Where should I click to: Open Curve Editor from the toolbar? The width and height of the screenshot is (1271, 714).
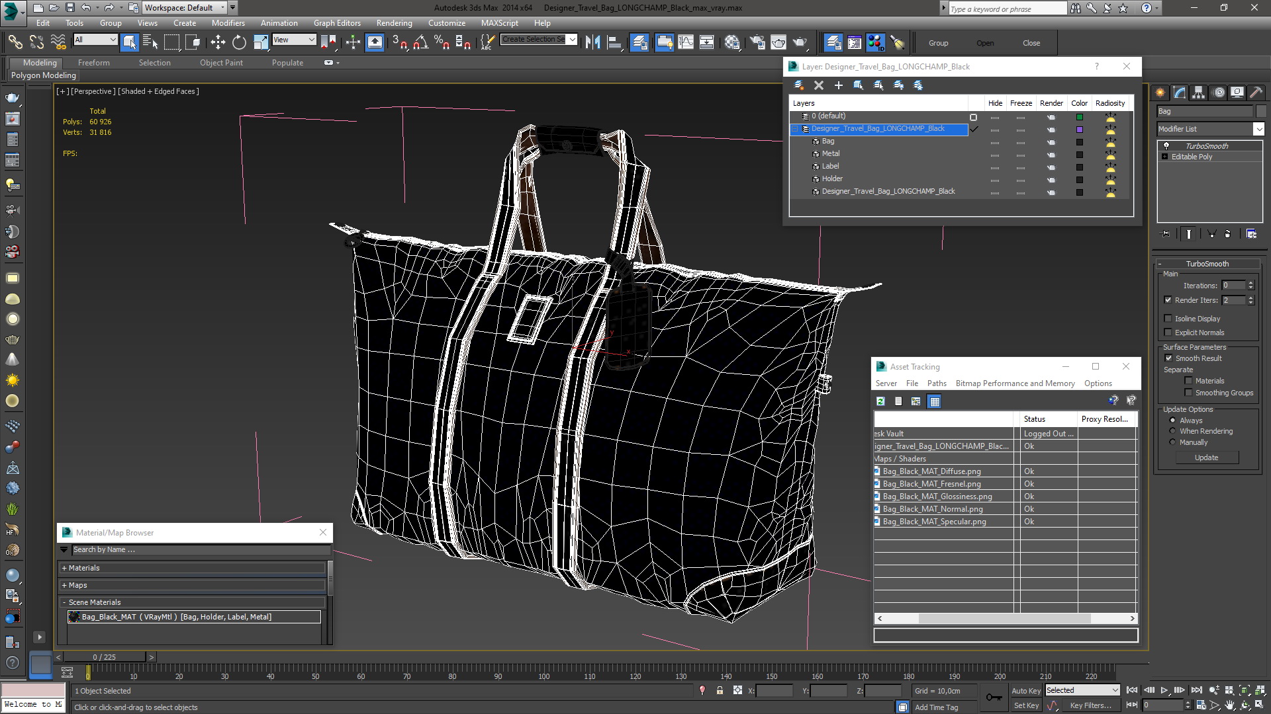686,42
